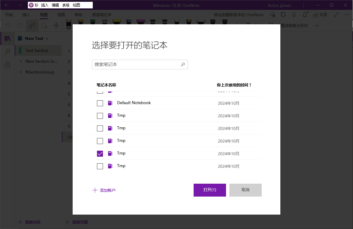Select page 1 in the page list
This screenshot has height=229, width=353.
click(69, 51)
